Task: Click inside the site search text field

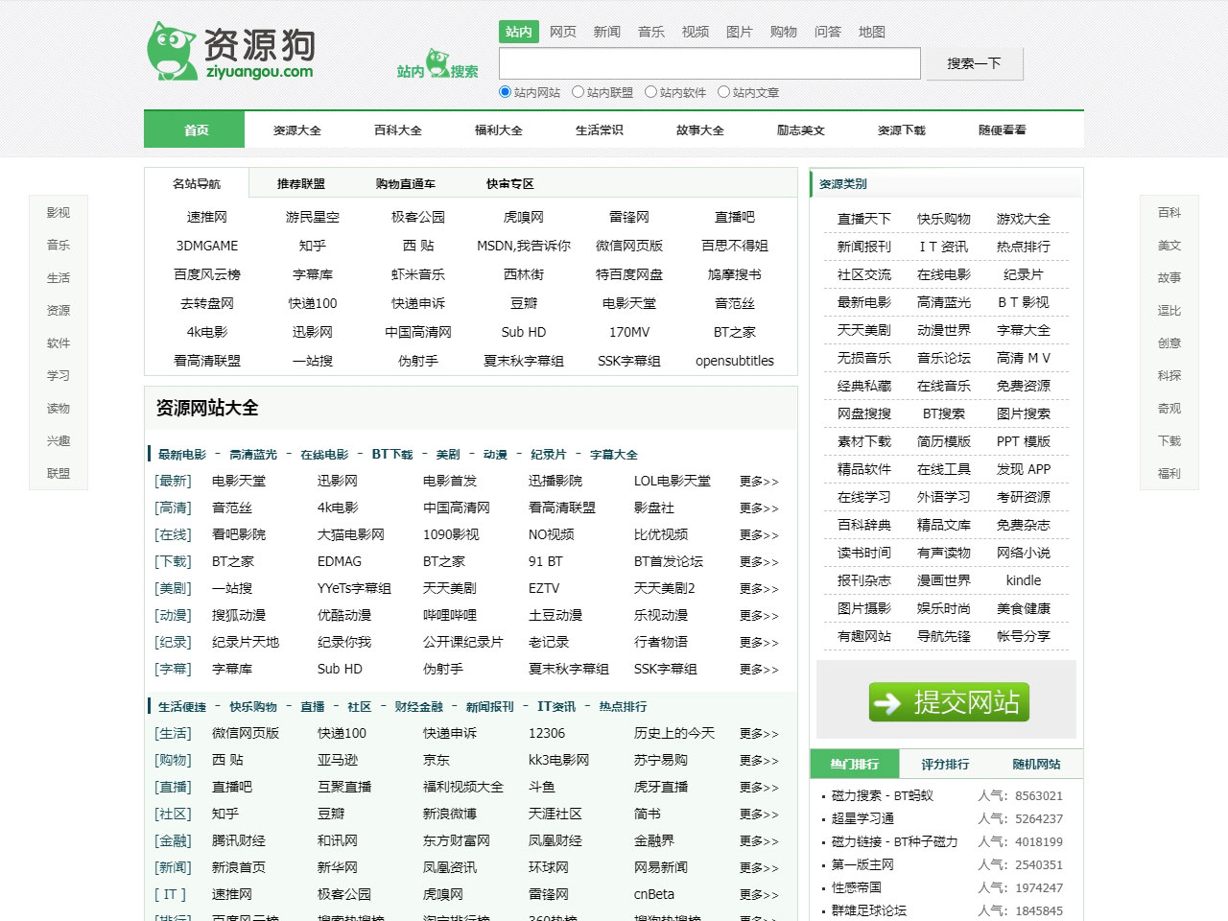Action: point(709,63)
